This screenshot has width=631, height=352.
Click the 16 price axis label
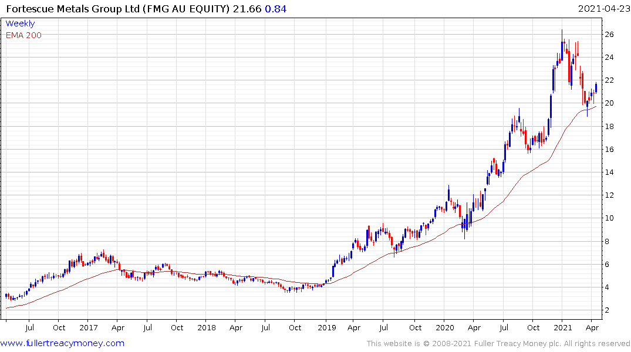pyautogui.click(x=609, y=149)
